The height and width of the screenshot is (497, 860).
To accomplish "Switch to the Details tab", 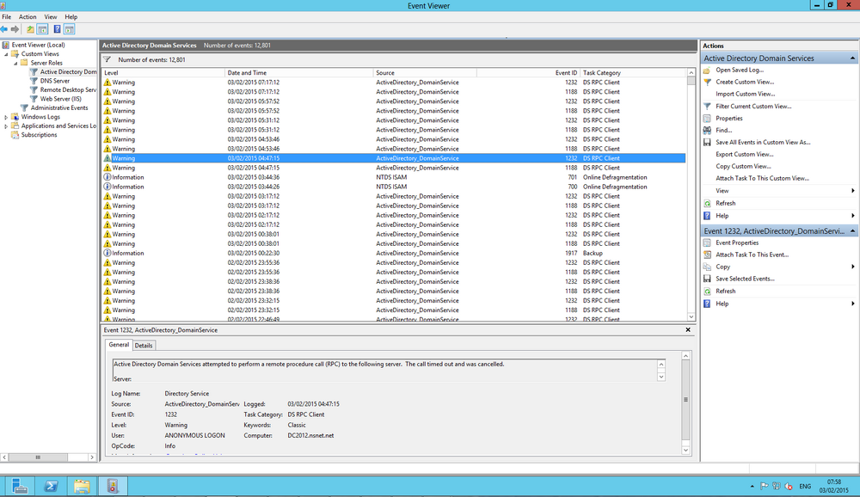I will coord(144,346).
